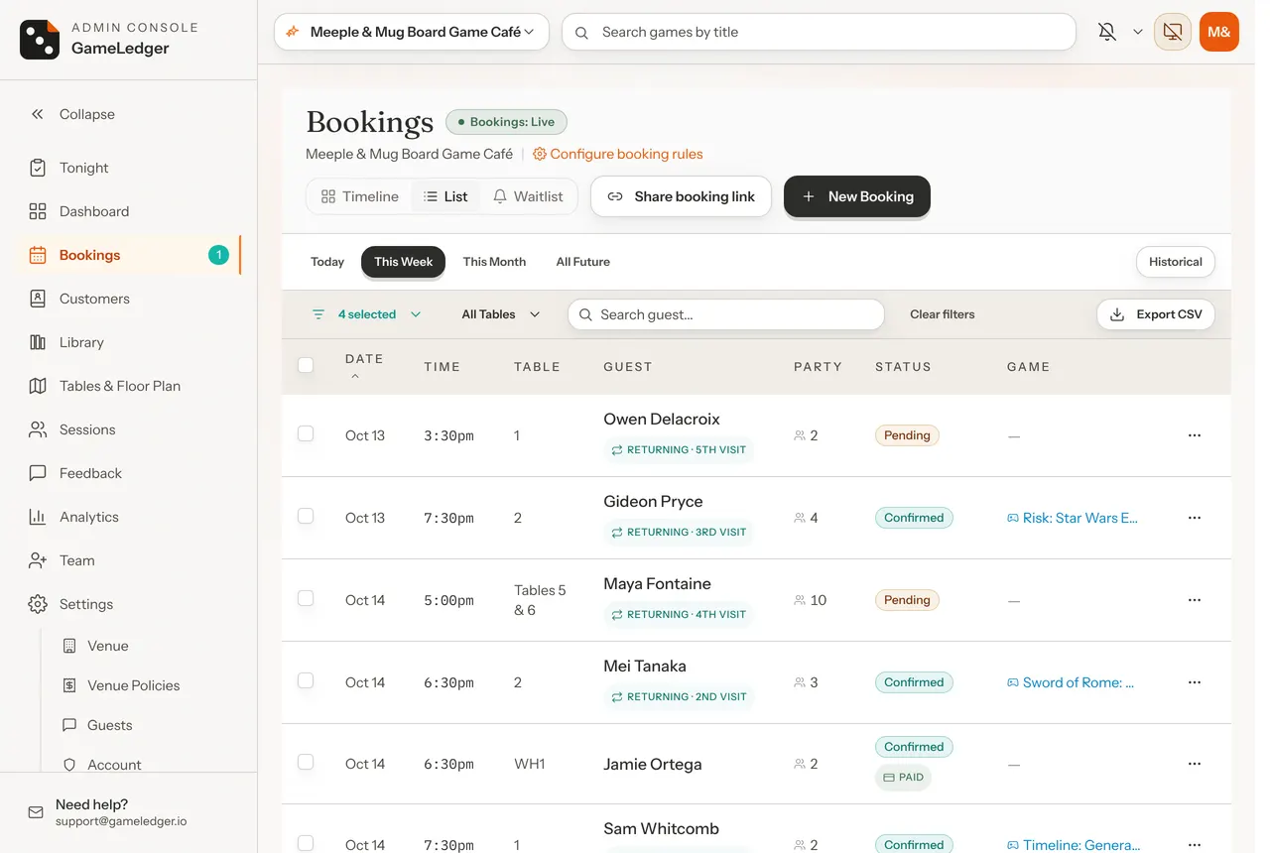The image size is (1270, 853).
Task: Open the Meeple & Mug venue switcher
Action: pos(412,32)
